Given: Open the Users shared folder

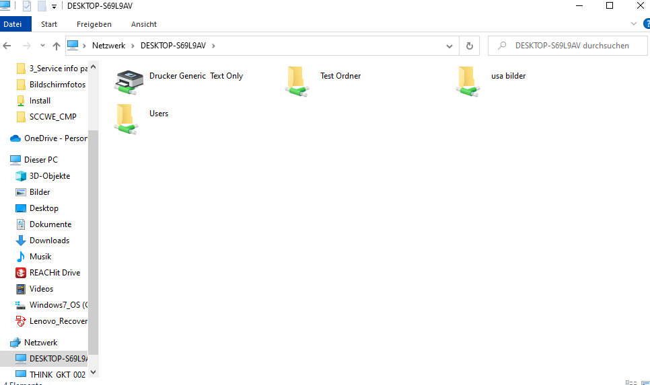Looking at the screenshot, I should tap(125, 118).
